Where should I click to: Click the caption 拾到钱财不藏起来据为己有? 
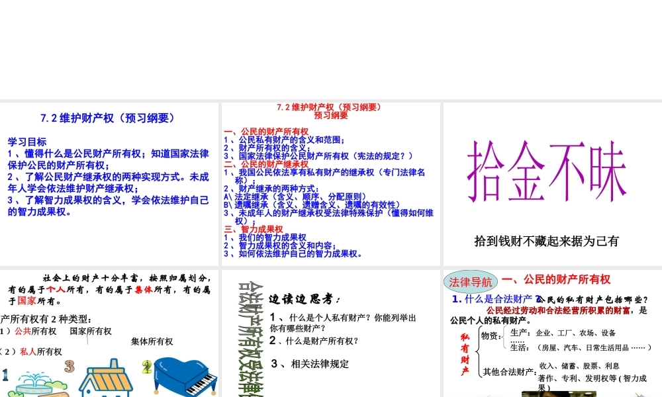[x=547, y=242]
